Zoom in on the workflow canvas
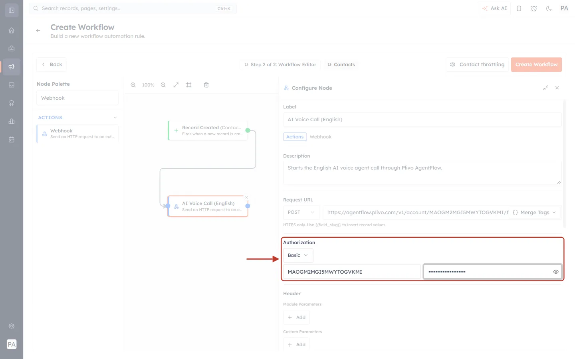Screen dimensions: 575x359 point(133,85)
